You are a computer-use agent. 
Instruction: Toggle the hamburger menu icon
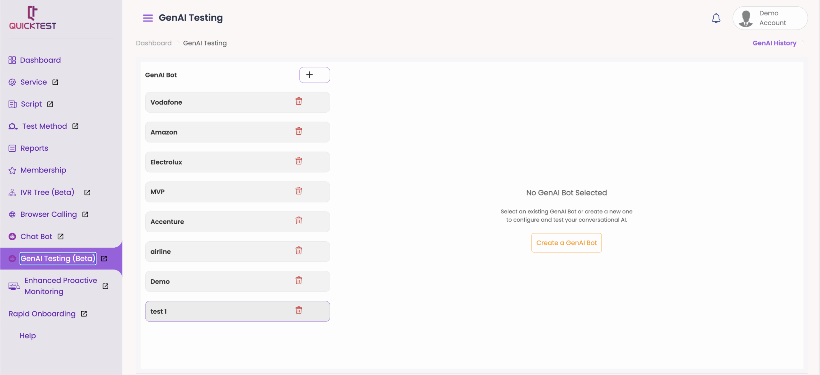point(148,18)
